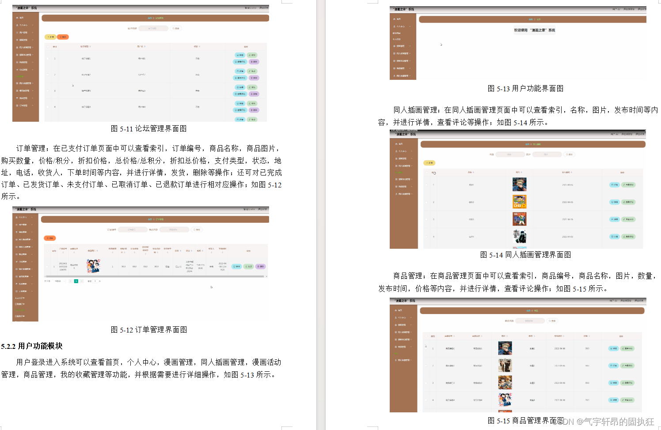Viewport: 661px width, 430px height.
Task: Click home icon in Figure 5-15 sidebar
Action: 396,310
